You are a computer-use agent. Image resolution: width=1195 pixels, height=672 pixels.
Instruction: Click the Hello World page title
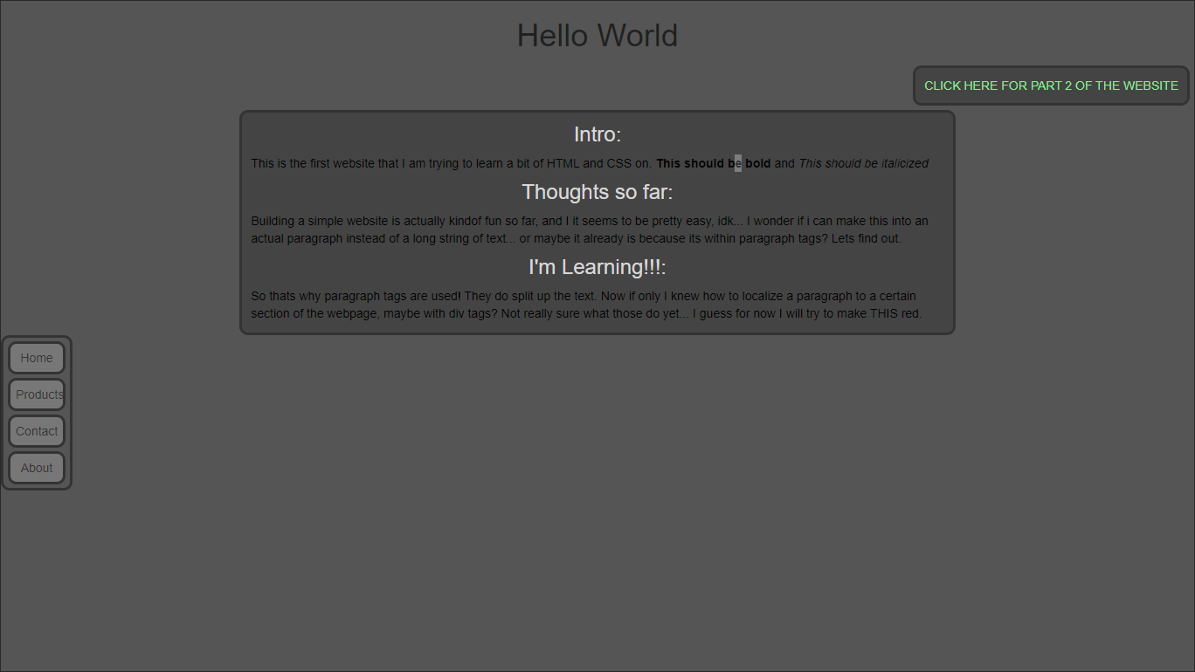click(597, 35)
